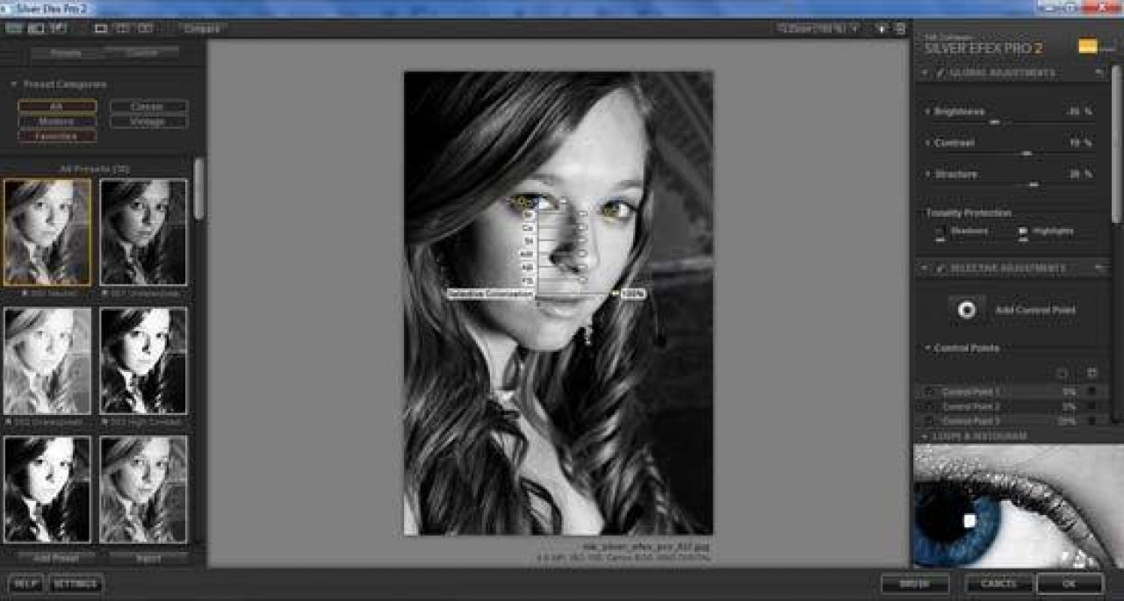
Task: Select the Classic preset category
Action: click(148, 106)
